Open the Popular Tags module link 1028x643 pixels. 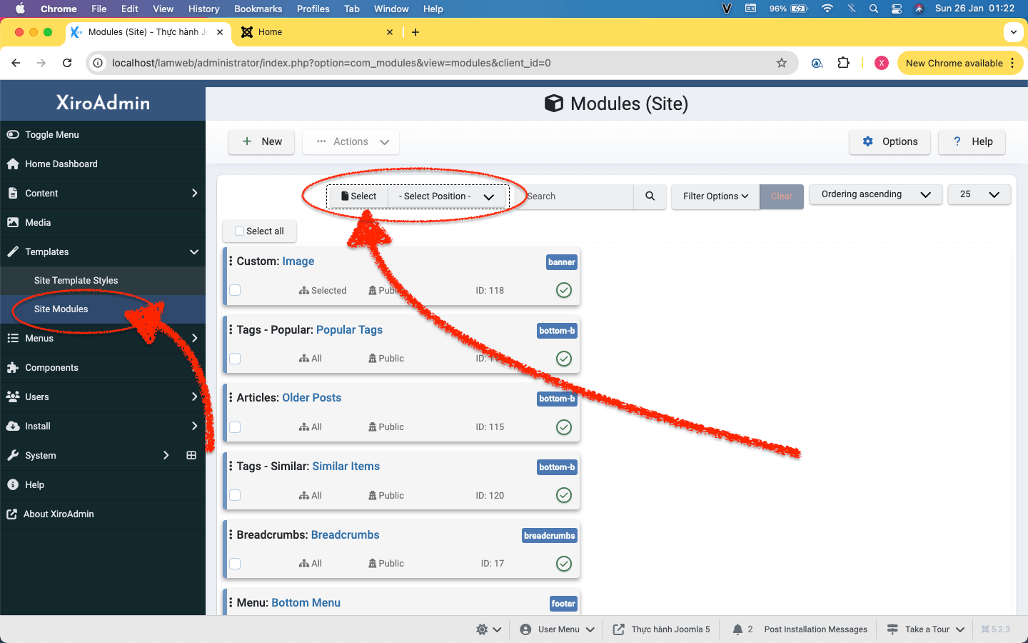pos(349,329)
